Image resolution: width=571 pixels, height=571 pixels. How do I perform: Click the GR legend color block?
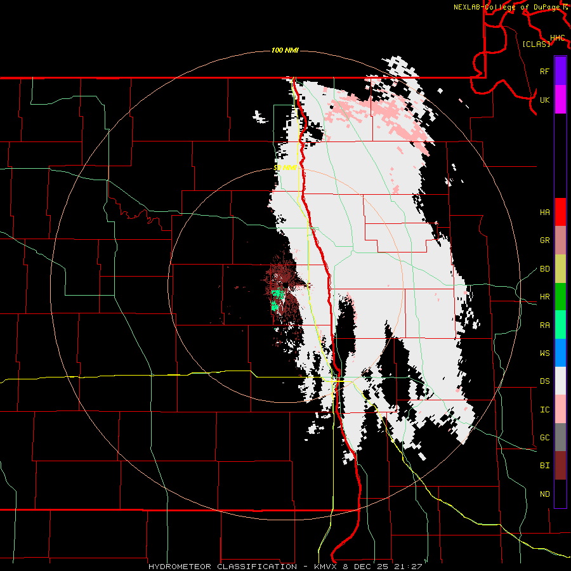pyautogui.click(x=560, y=240)
